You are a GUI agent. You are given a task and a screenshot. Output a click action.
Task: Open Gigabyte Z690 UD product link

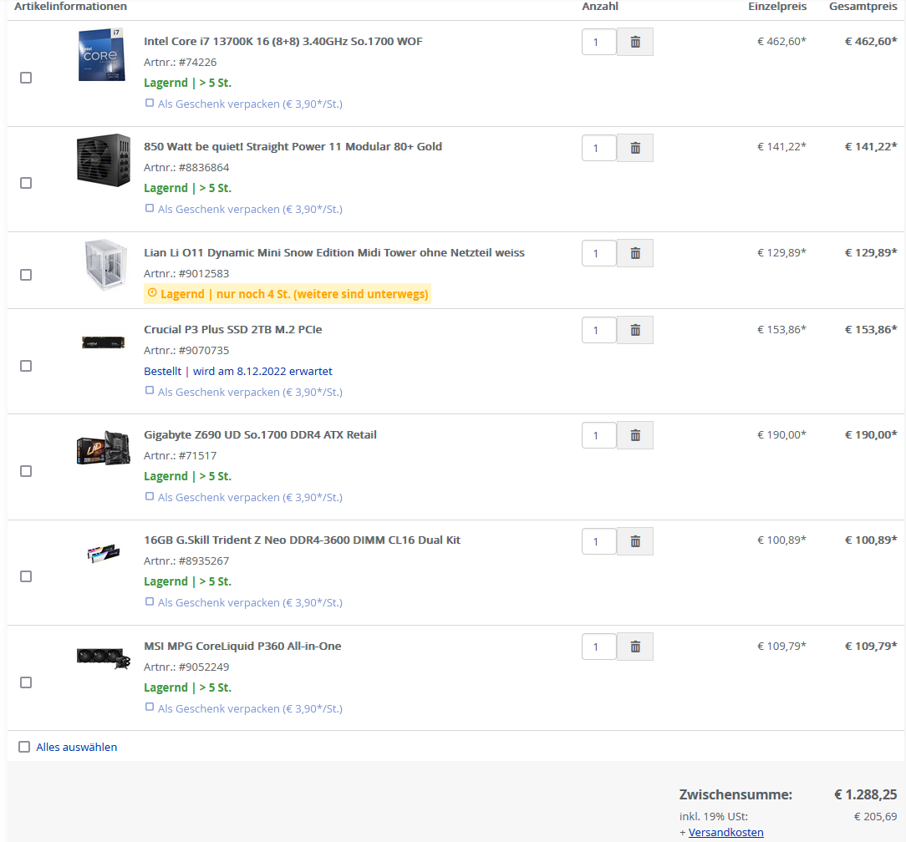pyautogui.click(x=260, y=435)
